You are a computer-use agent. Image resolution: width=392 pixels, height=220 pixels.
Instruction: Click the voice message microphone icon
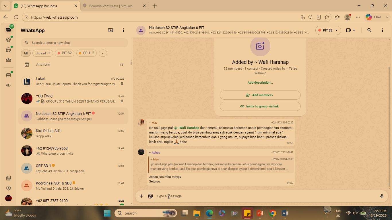(x=382, y=196)
